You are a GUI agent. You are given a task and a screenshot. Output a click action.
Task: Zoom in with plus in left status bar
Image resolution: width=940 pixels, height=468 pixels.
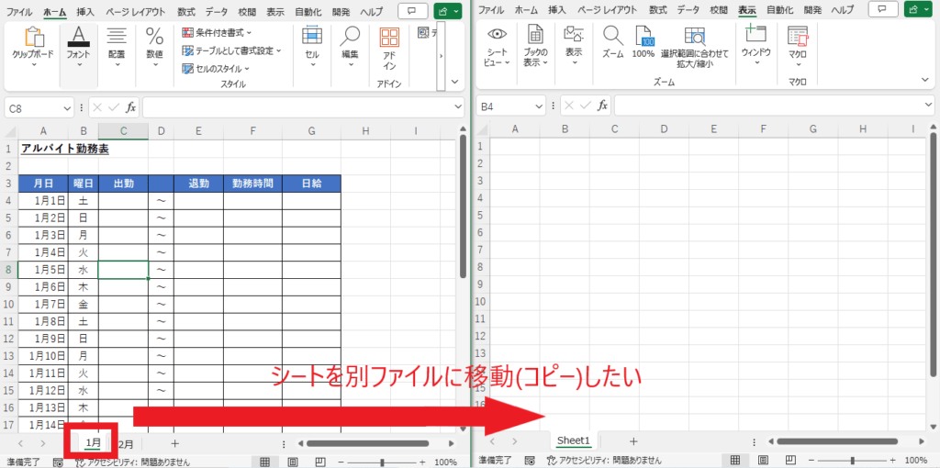(x=422, y=462)
